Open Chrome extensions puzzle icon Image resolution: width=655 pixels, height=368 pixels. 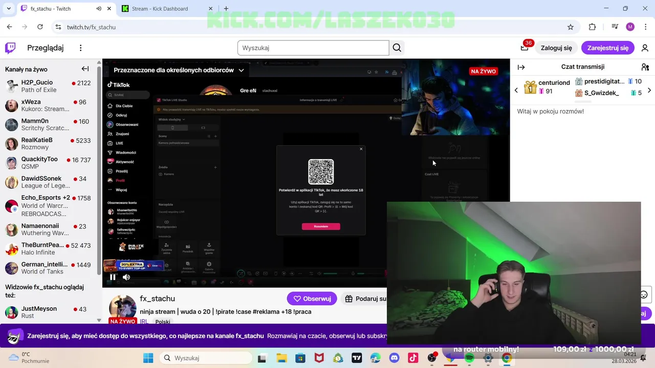click(x=592, y=27)
